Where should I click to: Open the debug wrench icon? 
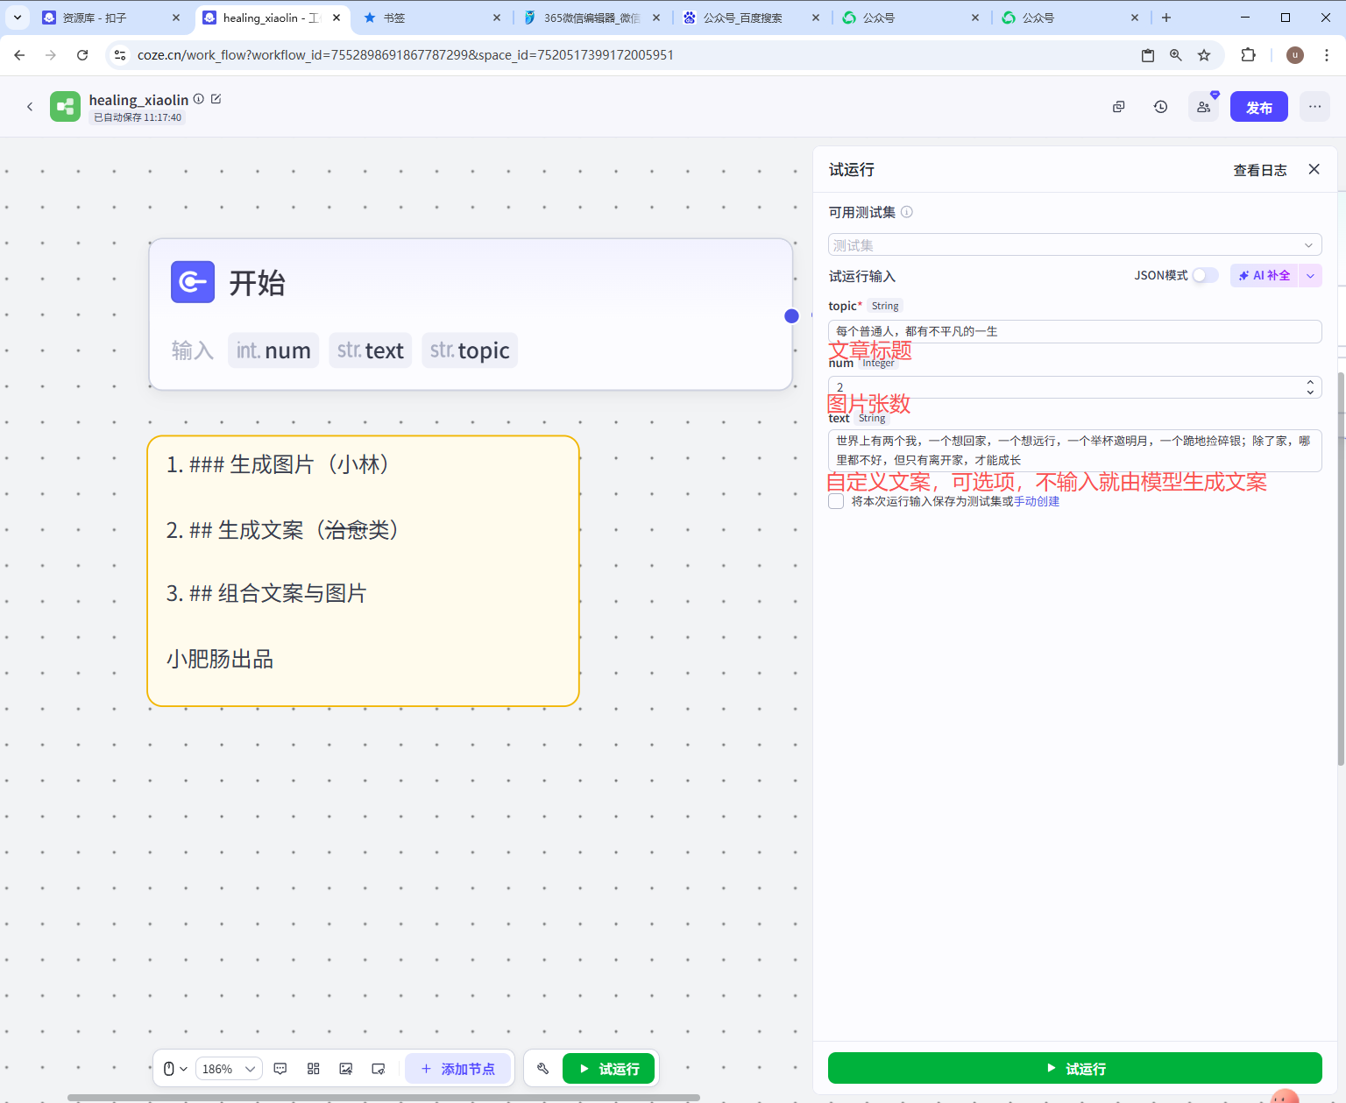[543, 1069]
